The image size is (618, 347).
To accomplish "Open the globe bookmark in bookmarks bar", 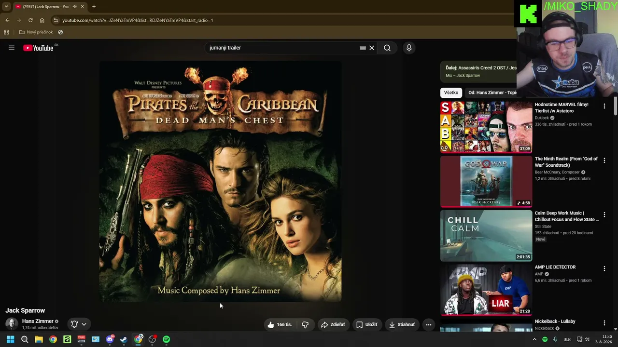I will [x=60, y=32].
